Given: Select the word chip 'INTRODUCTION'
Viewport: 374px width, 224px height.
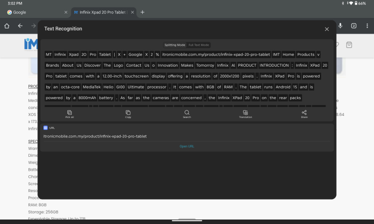Looking at the screenshot, I should click(274, 65).
